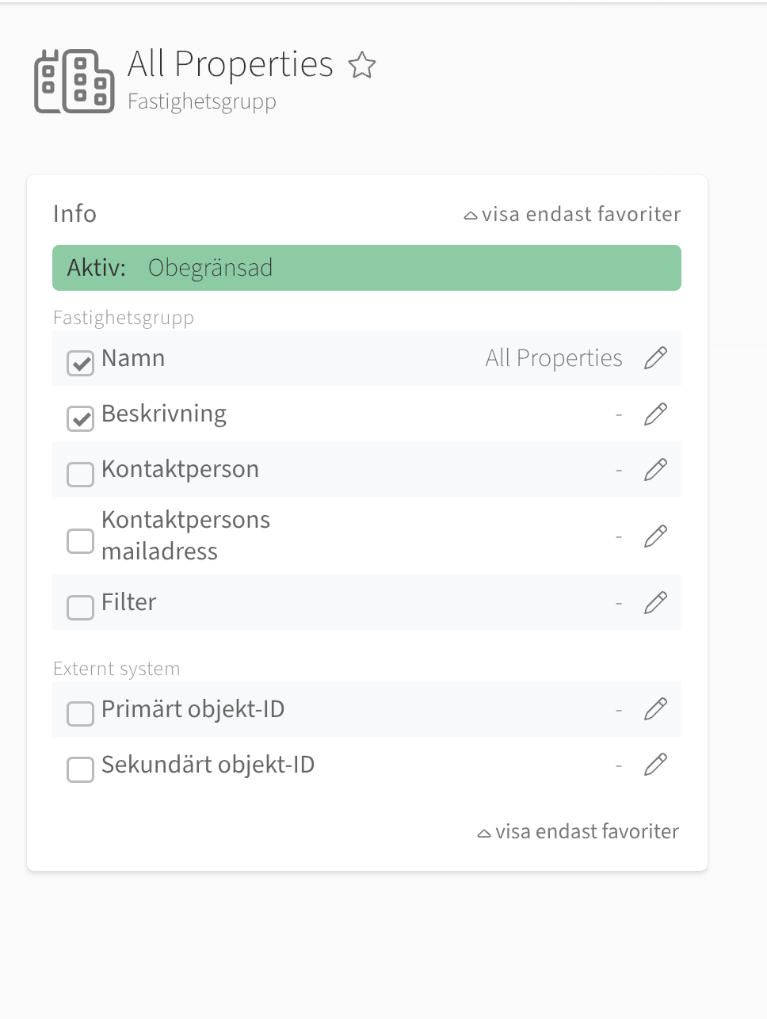Click the All Properties value in Namn row
767x1019 pixels.
click(x=554, y=358)
